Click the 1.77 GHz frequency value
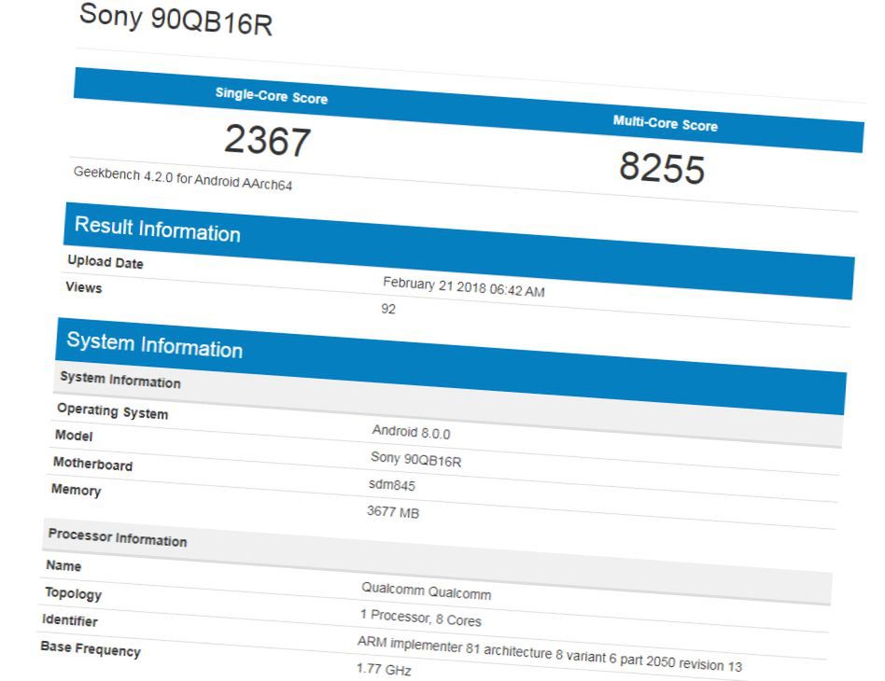 pyautogui.click(x=384, y=669)
